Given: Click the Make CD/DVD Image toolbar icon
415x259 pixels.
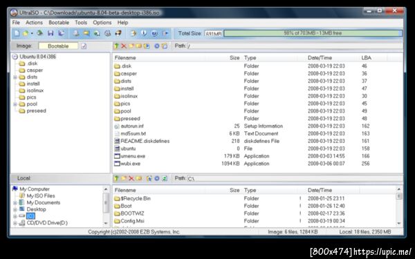Looking at the screenshot, I should click(76, 33).
